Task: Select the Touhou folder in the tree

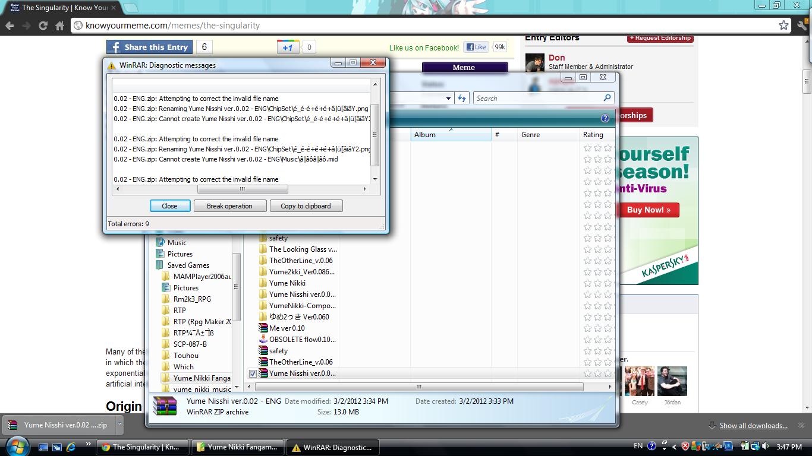Action: 186,355
